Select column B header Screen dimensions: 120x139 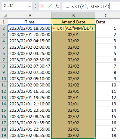73,16
